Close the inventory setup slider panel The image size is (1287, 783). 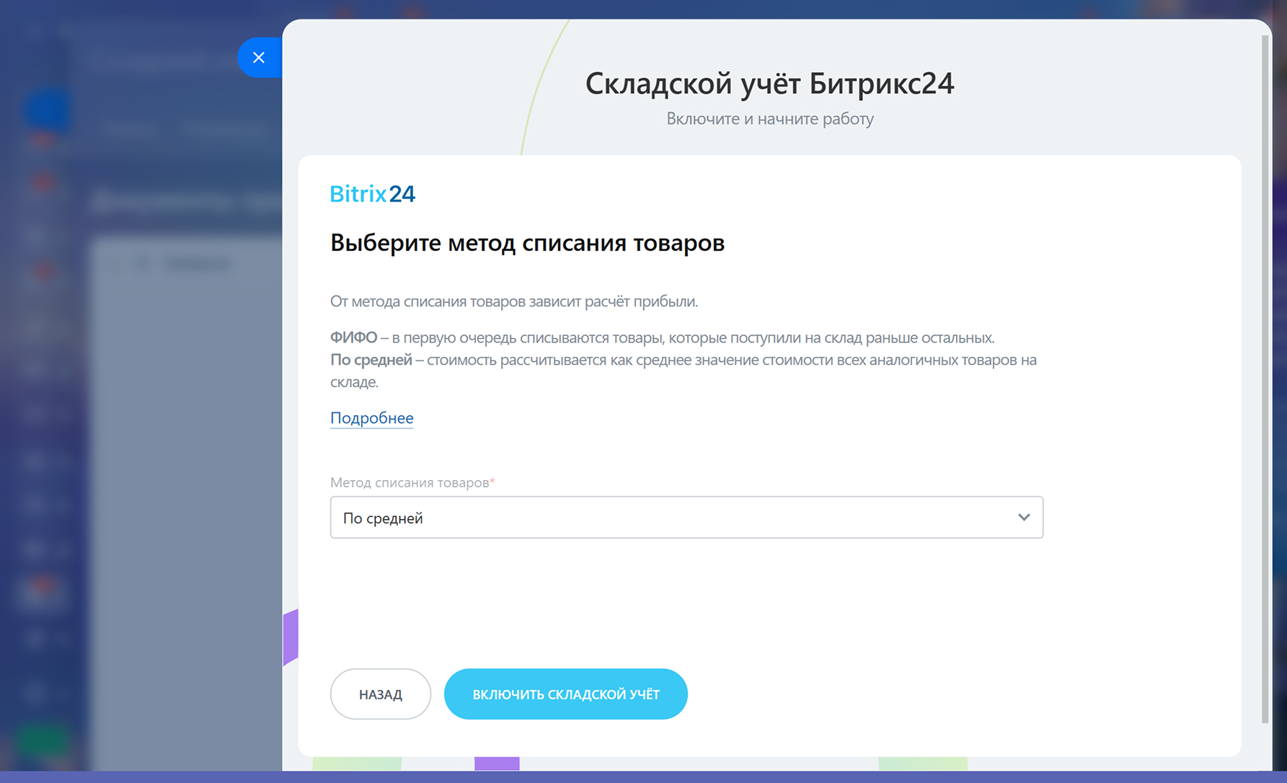pos(259,58)
